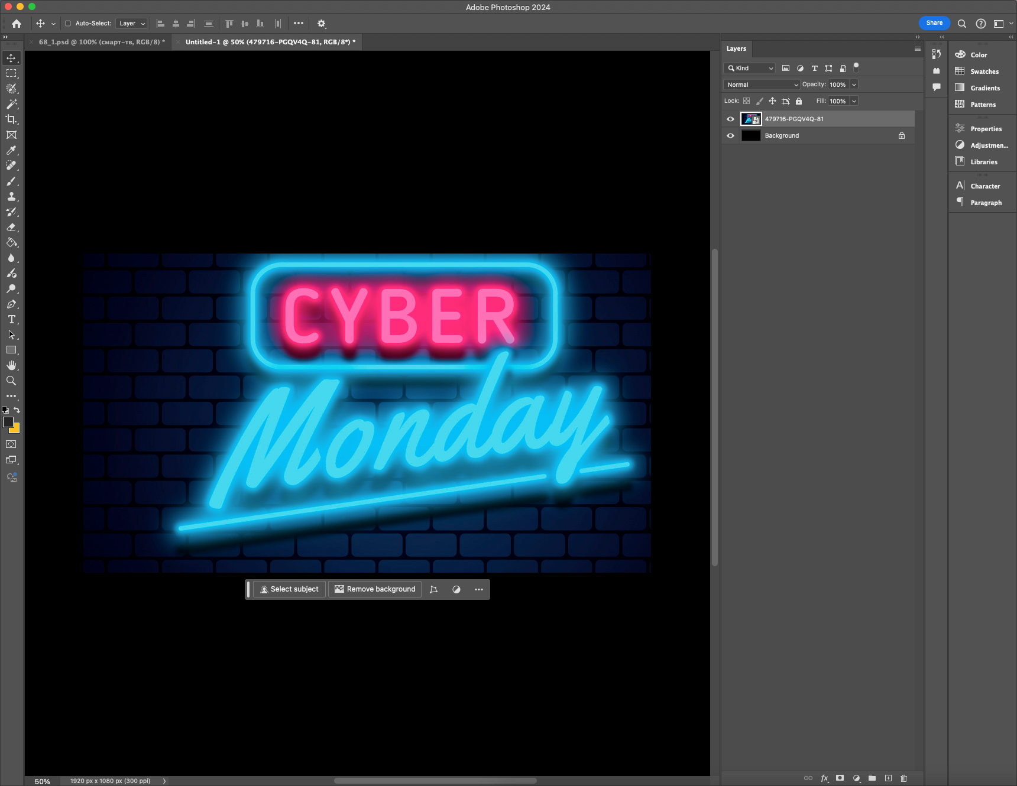The image size is (1017, 786).
Task: Open Opacity slider dropdown arrow
Action: [x=854, y=85]
